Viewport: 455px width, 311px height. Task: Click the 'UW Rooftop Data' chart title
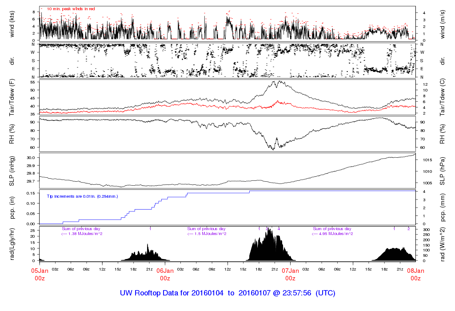tap(227, 293)
